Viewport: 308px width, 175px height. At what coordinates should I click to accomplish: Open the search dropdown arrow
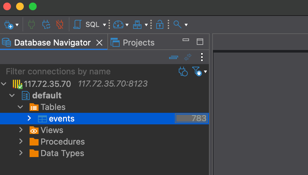[186, 25]
